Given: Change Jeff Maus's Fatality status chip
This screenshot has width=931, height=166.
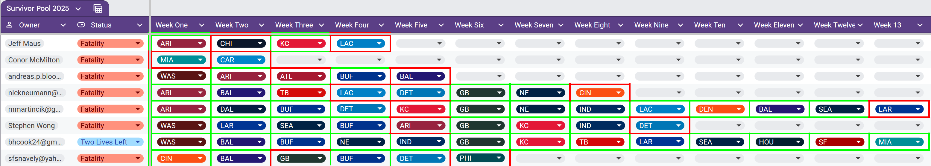Looking at the screenshot, I should pyautogui.click(x=110, y=43).
